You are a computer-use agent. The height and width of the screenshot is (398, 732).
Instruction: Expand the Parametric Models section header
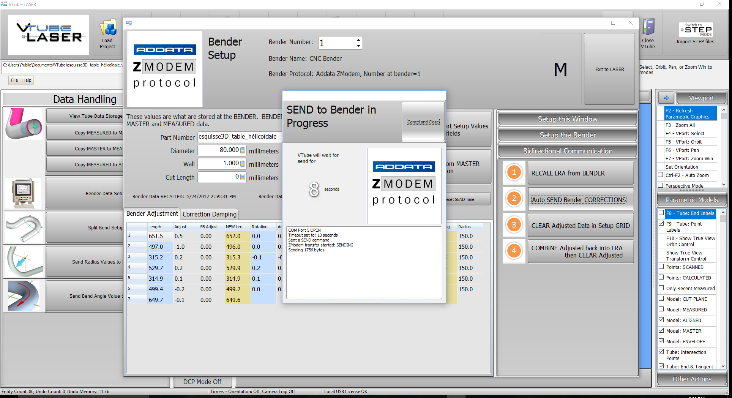[691, 200]
